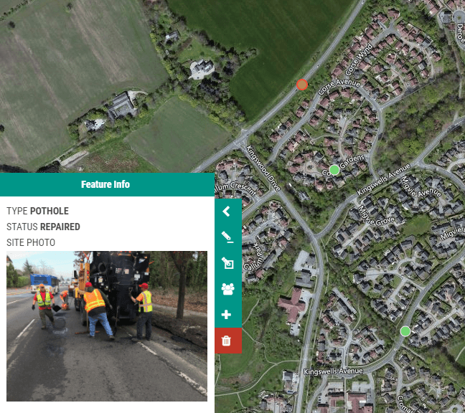Click the Callum Crescent map label

click(235, 189)
